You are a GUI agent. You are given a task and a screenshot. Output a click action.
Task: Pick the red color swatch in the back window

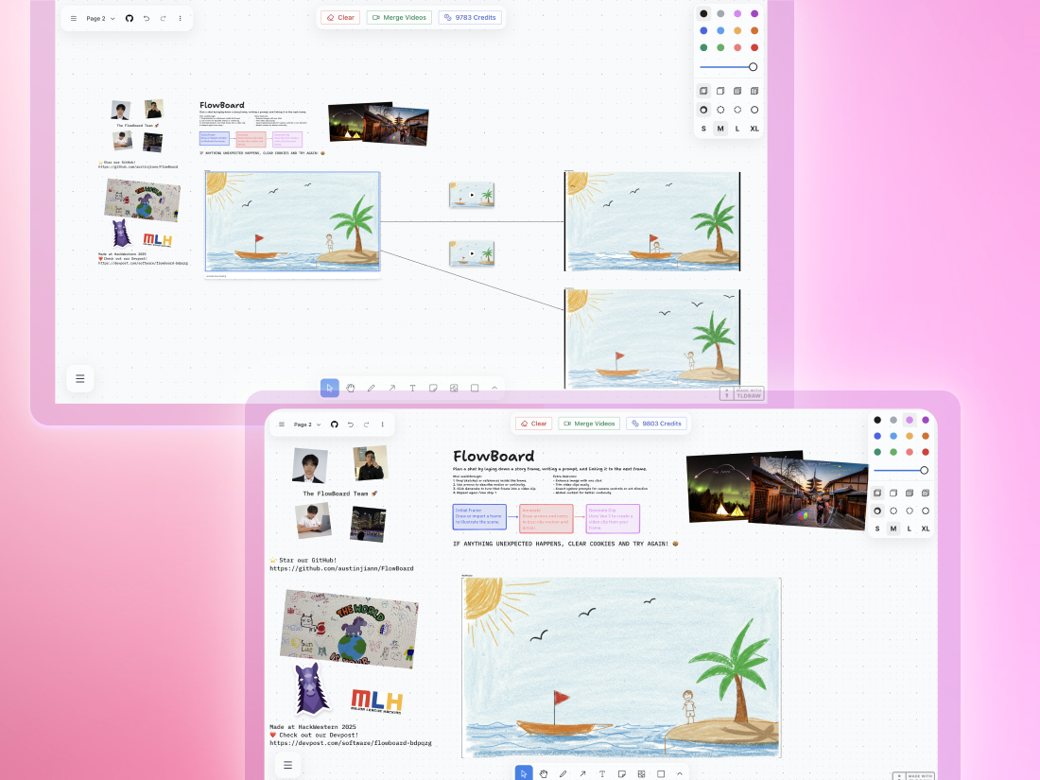click(754, 47)
